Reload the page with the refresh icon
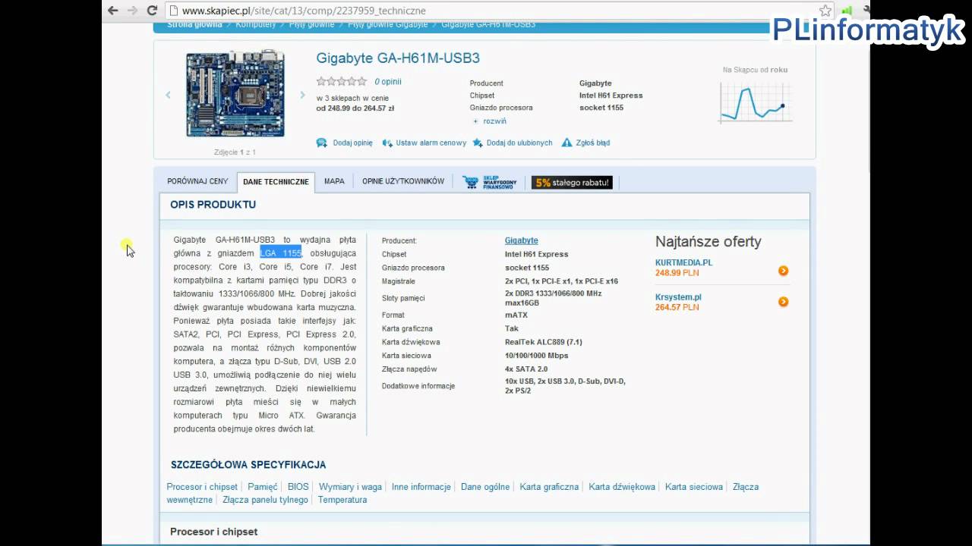Image resolution: width=972 pixels, height=546 pixels. pos(152,11)
